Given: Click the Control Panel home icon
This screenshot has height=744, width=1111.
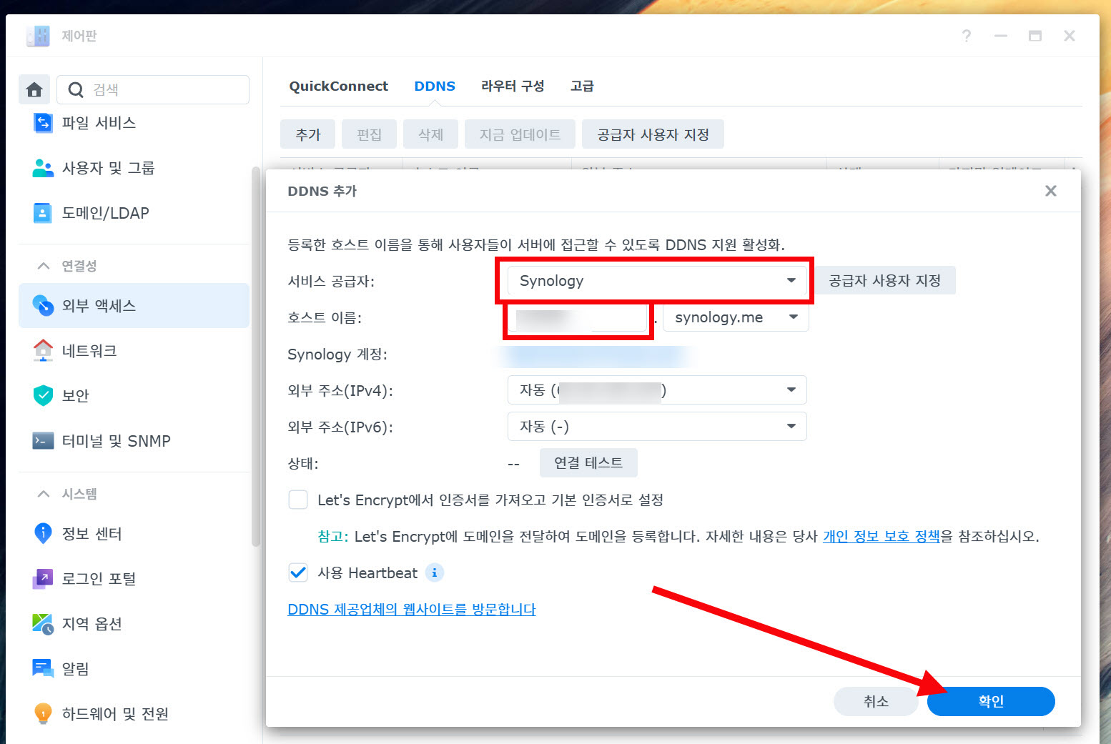Looking at the screenshot, I should tap(34, 89).
